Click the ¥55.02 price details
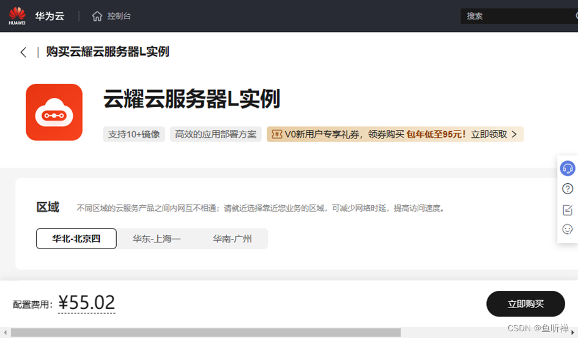578x338 pixels. pyautogui.click(x=87, y=303)
